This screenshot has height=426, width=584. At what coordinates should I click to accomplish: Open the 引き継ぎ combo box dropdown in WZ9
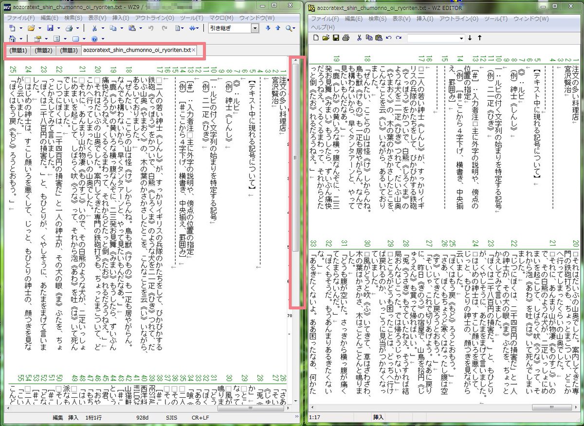click(255, 28)
